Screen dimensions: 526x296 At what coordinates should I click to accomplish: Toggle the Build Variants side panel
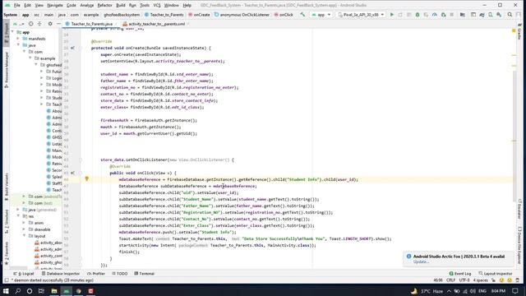6,187
